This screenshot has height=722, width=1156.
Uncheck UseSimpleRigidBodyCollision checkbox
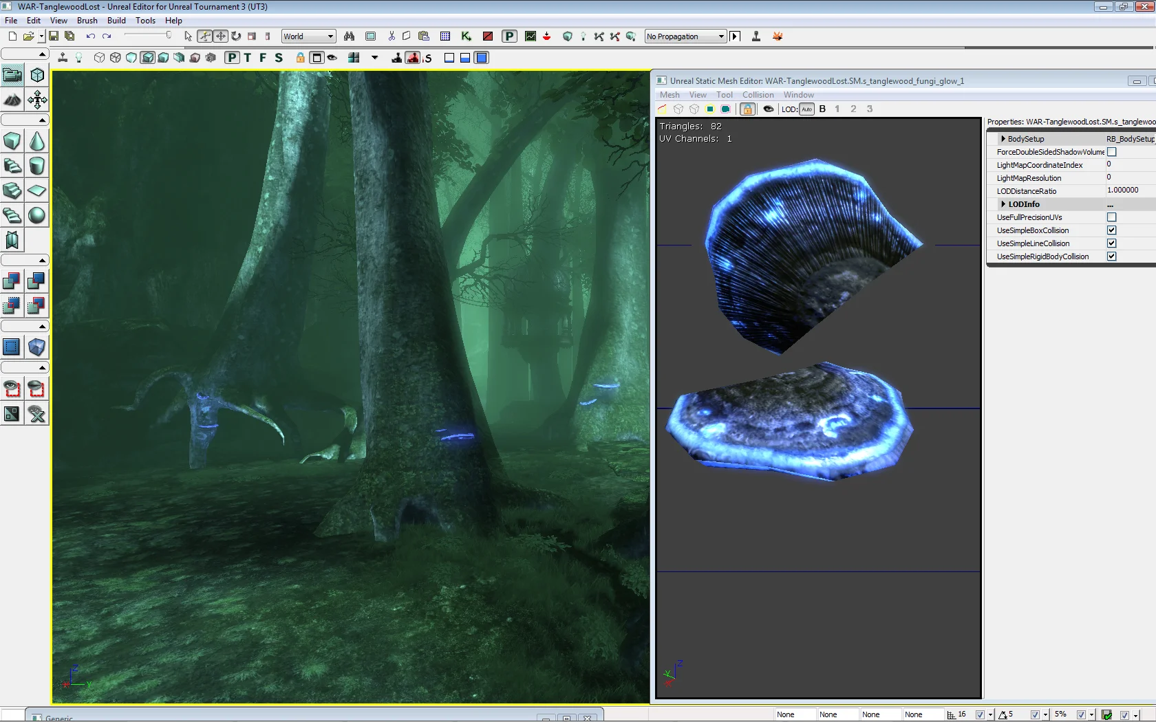(x=1111, y=256)
